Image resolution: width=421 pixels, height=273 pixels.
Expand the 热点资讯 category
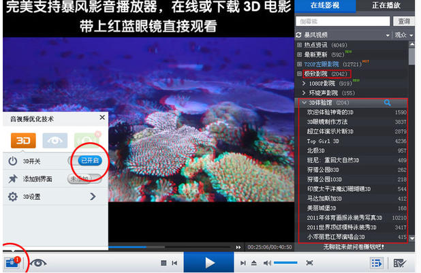(299, 45)
